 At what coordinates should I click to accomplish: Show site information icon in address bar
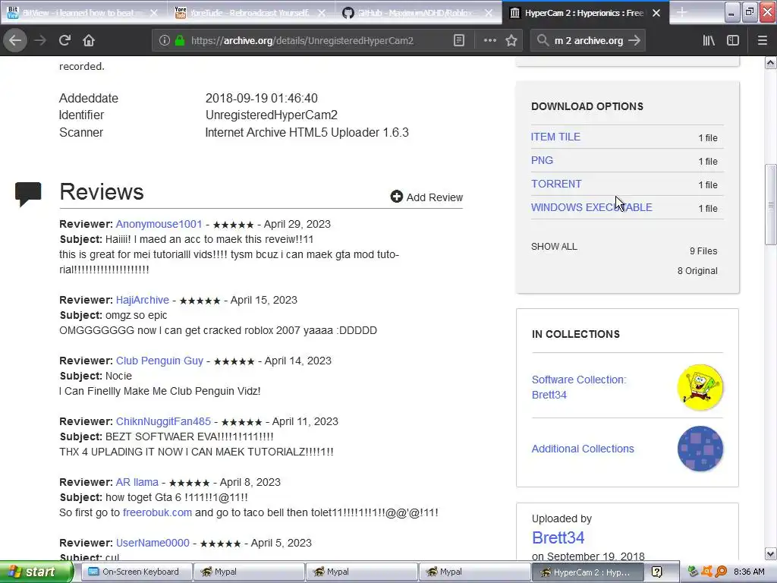tap(165, 41)
